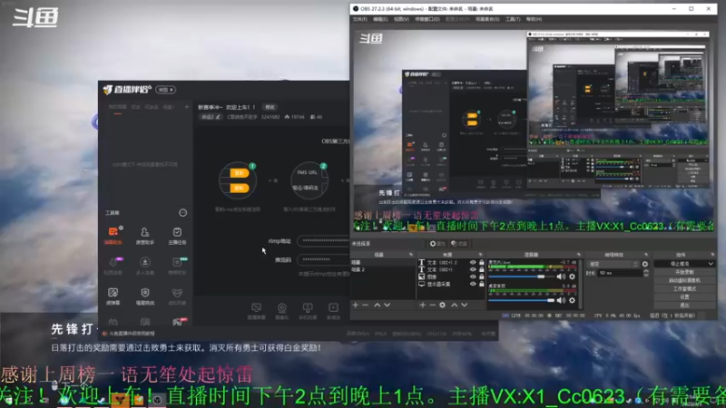Open the Docks menu in OBS

coord(427,19)
